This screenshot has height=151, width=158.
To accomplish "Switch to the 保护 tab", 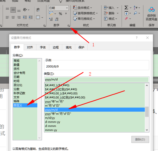I will pyautogui.click(x=81, y=47).
